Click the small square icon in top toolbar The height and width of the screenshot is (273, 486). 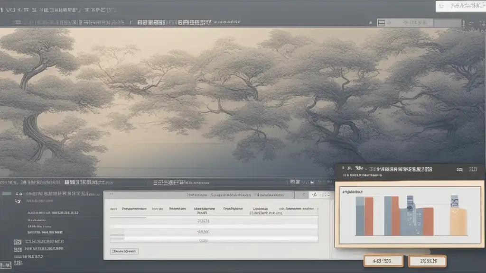click(x=381, y=22)
